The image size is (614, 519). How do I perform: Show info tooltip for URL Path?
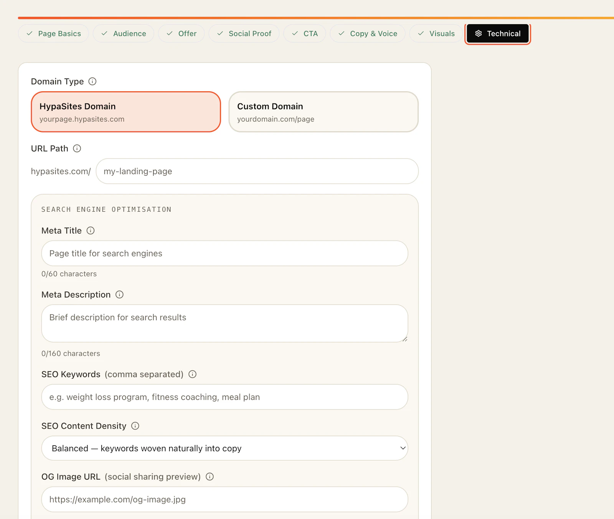(x=77, y=148)
